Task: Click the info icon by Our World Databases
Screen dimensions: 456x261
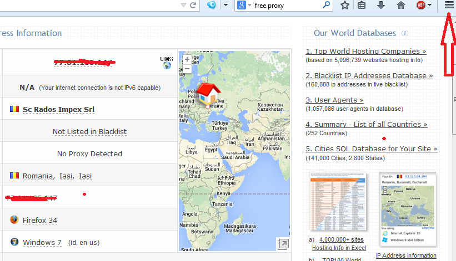Action: (405, 33)
